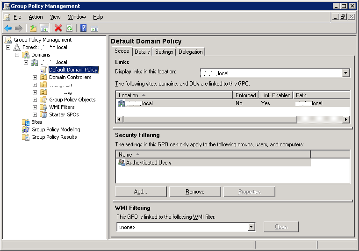Click the Links list scroll right arrow
This screenshot has height=251, width=359.
pyautogui.click(x=346, y=119)
